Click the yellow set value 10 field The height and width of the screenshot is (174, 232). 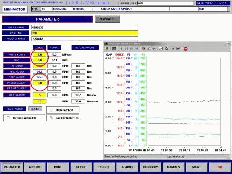40,101
